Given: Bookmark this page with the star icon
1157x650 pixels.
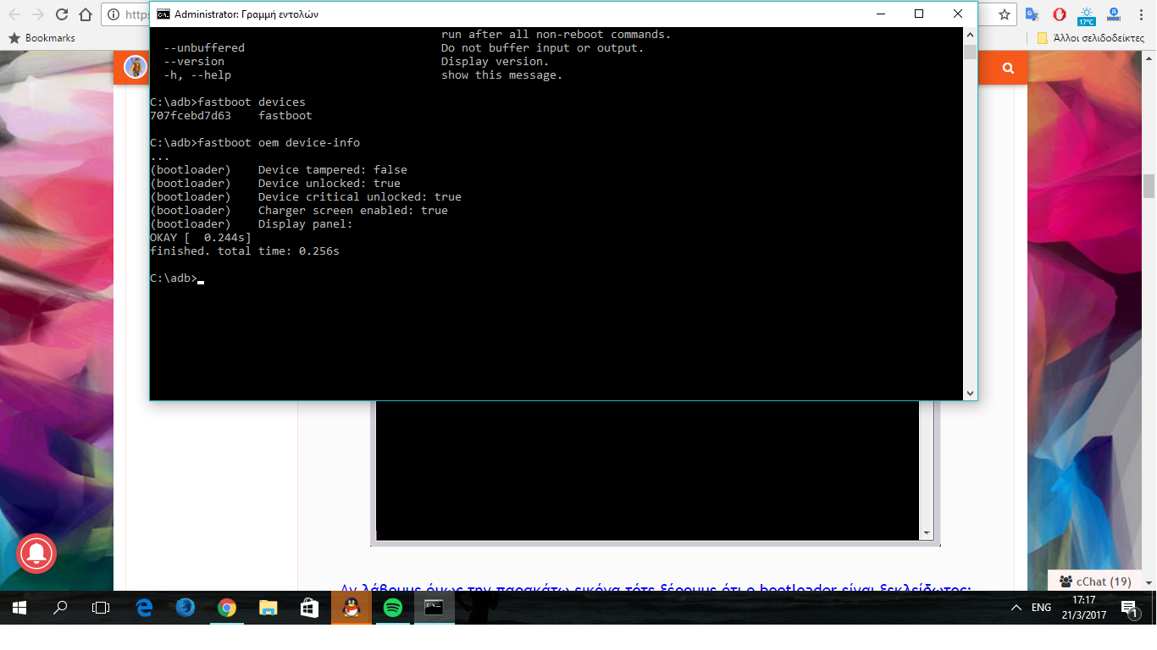Looking at the screenshot, I should pos(1005,14).
